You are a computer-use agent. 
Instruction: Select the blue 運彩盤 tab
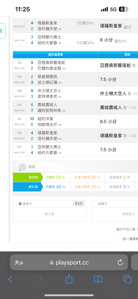pos(28,187)
